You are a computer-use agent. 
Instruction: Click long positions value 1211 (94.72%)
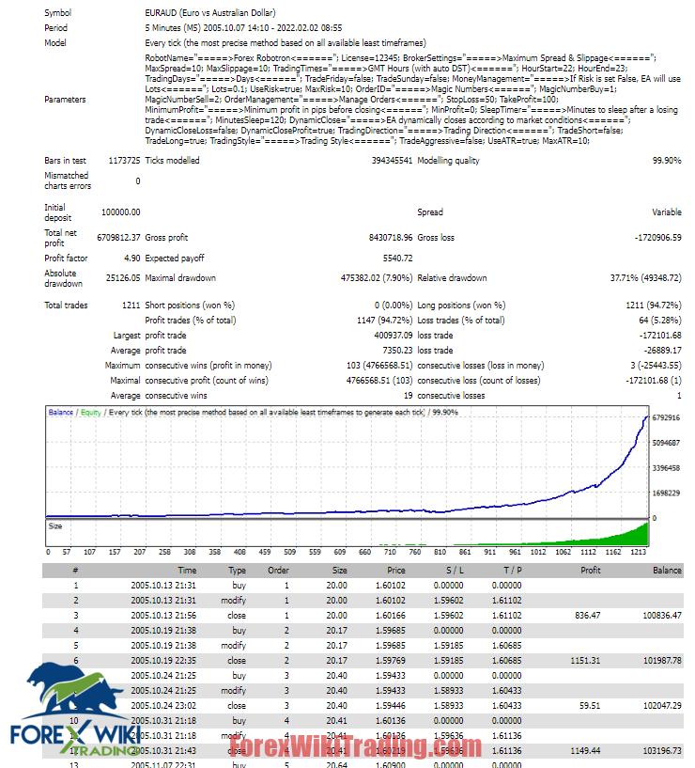(654, 306)
